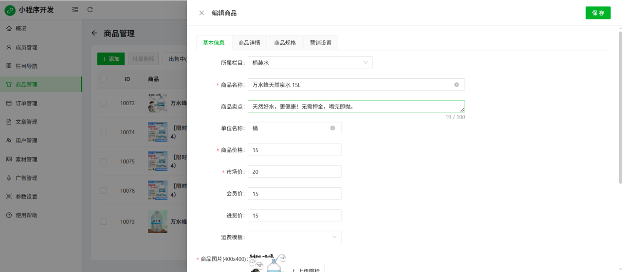
Task: Open the 出售中 status filter dropdown
Action: [175, 59]
